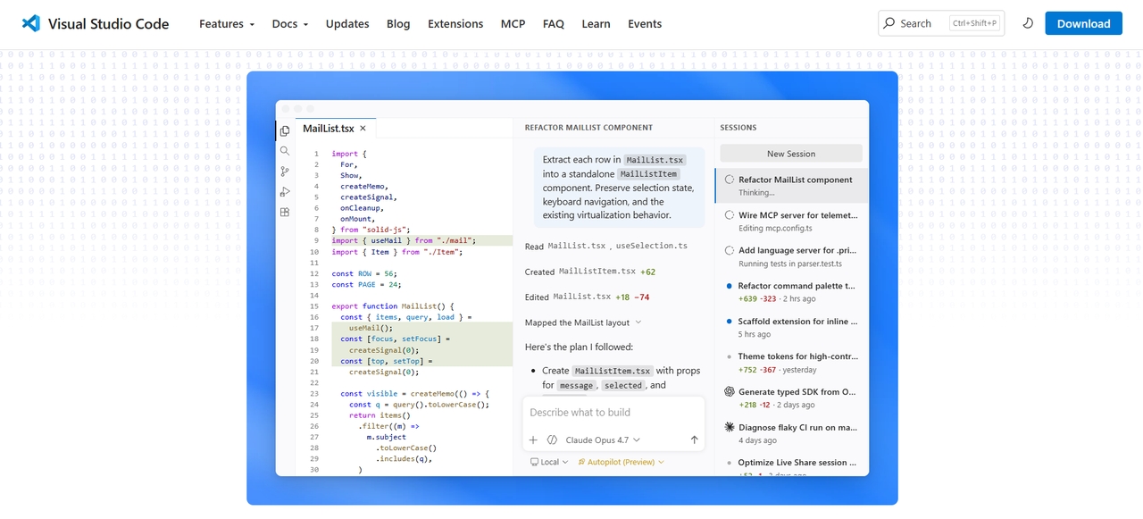Image resolution: width=1143 pixels, height=519 pixels.
Task: Click the Describe what to build input
Action: click(613, 413)
